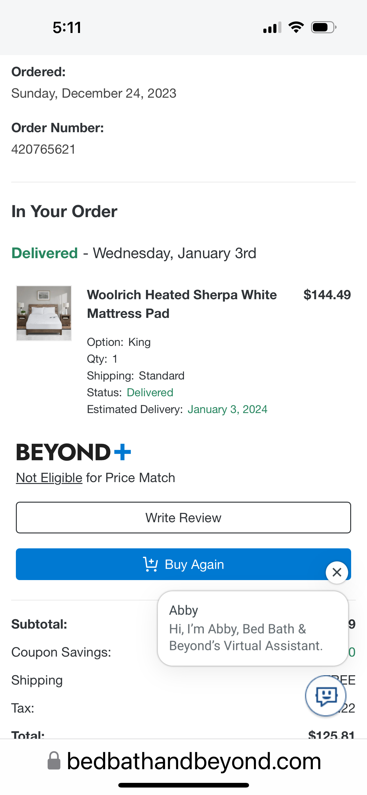Select the order number 420765621
The height and width of the screenshot is (795, 367).
click(44, 149)
